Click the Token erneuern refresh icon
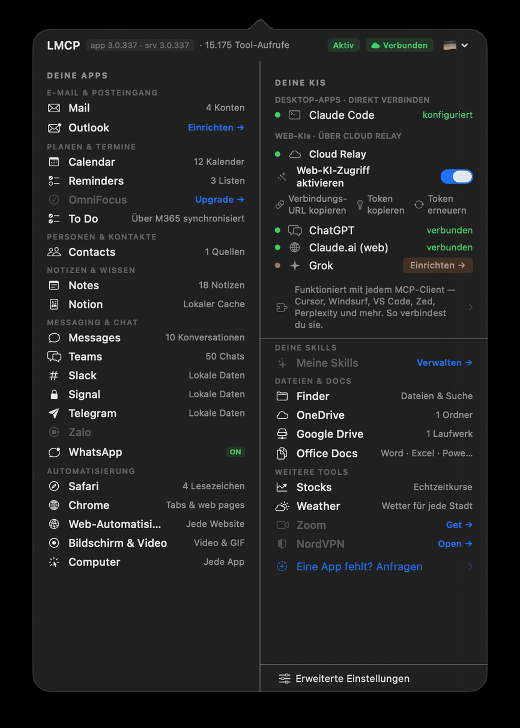This screenshot has width=520, height=728. click(x=419, y=205)
